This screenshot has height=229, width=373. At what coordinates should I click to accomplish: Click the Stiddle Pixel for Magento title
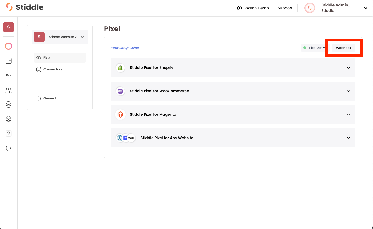153,114
